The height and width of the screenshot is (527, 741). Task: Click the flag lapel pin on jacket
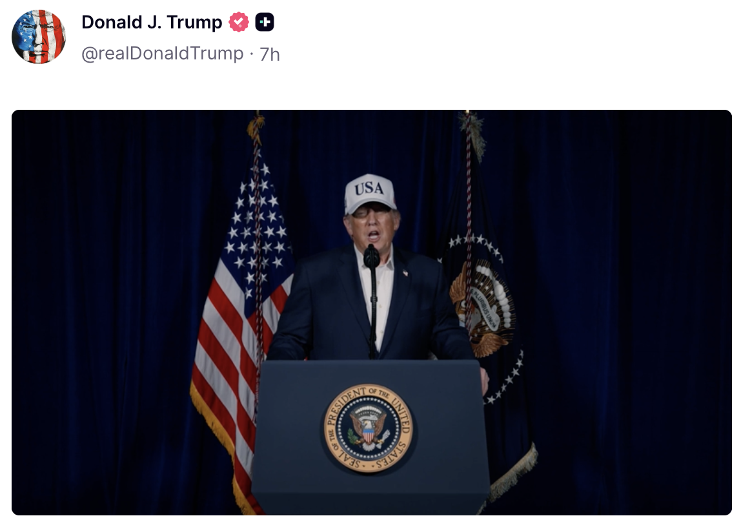coord(405,273)
